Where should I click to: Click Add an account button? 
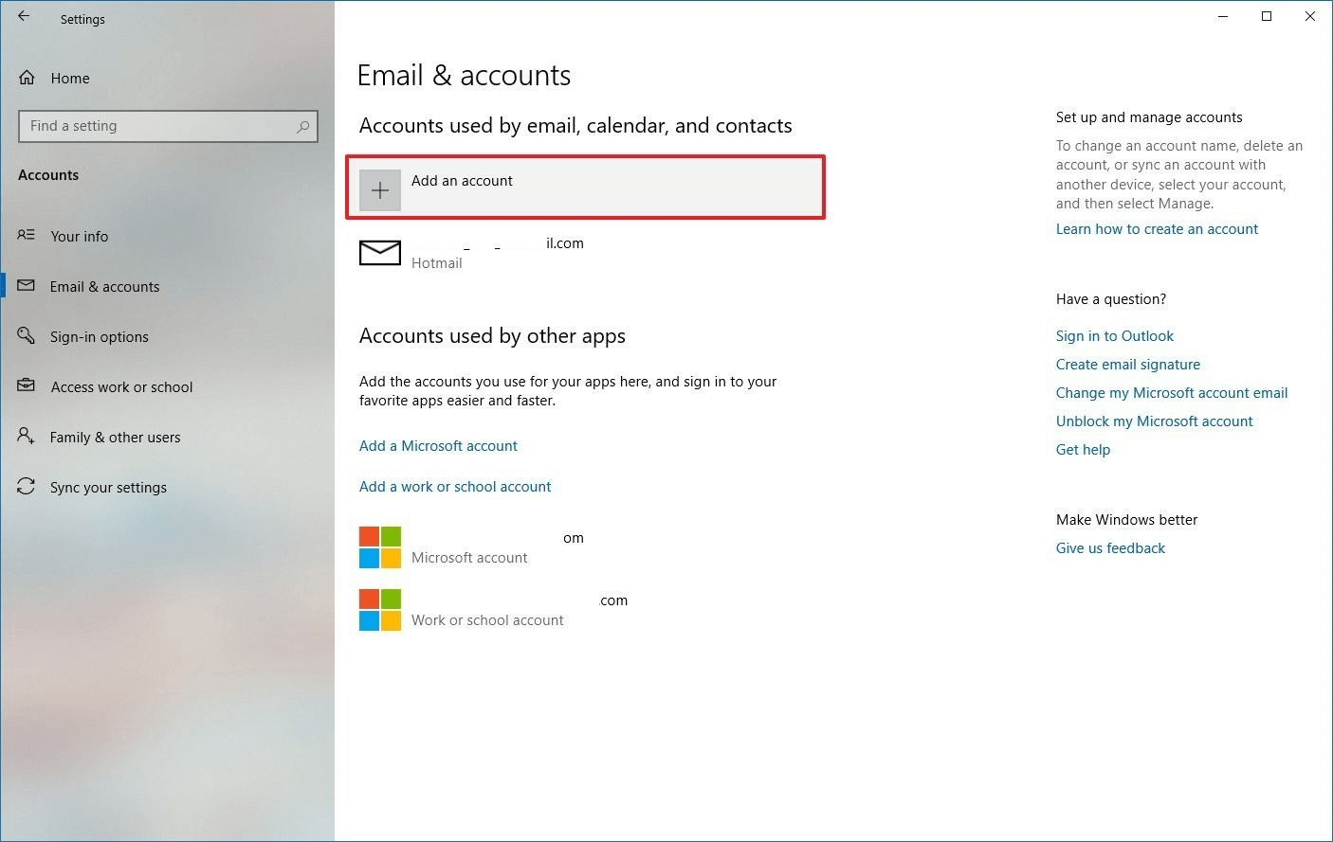tap(585, 188)
